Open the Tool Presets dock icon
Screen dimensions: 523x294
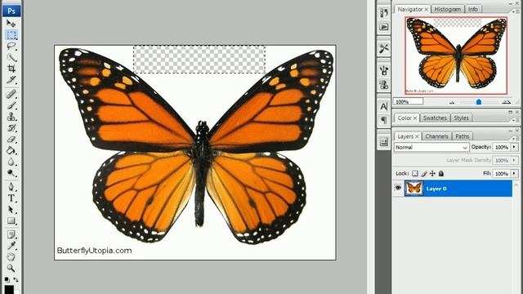point(384,49)
